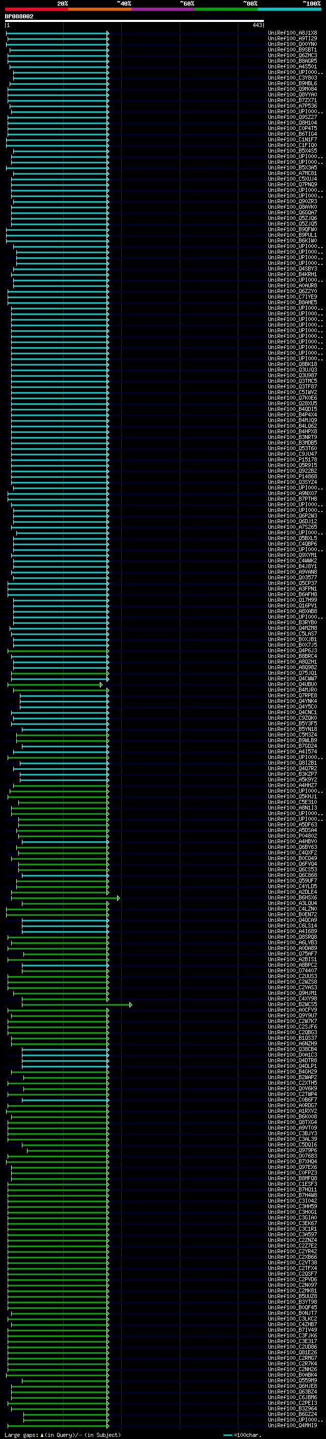Select hit UniRef100_B4MJR0
The height and width of the screenshot is (1439, 326).
pyautogui.click(x=292, y=690)
